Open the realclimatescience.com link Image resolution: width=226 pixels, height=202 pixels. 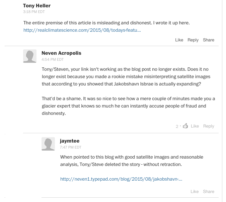82,30
